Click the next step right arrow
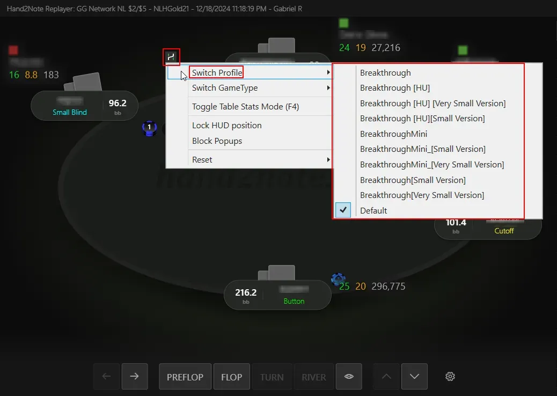The image size is (557, 396). (134, 377)
